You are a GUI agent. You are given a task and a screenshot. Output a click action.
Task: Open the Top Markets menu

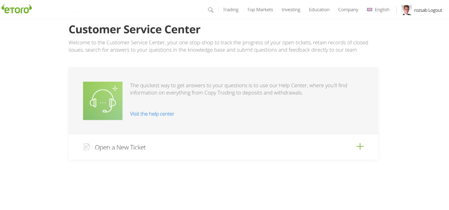tap(260, 10)
